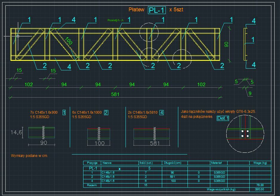Select the "395,00" total weight value

259,189
